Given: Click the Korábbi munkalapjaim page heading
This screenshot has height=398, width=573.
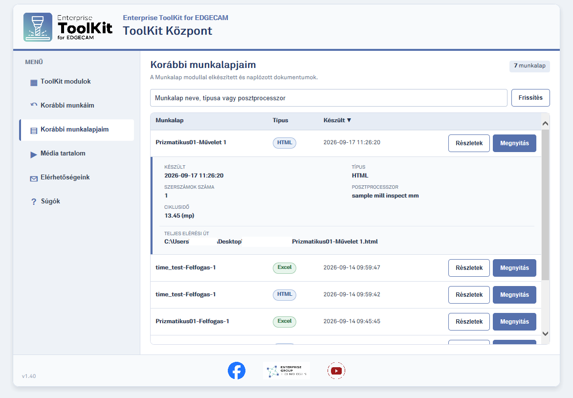Looking at the screenshot, I should pos(203,65).
